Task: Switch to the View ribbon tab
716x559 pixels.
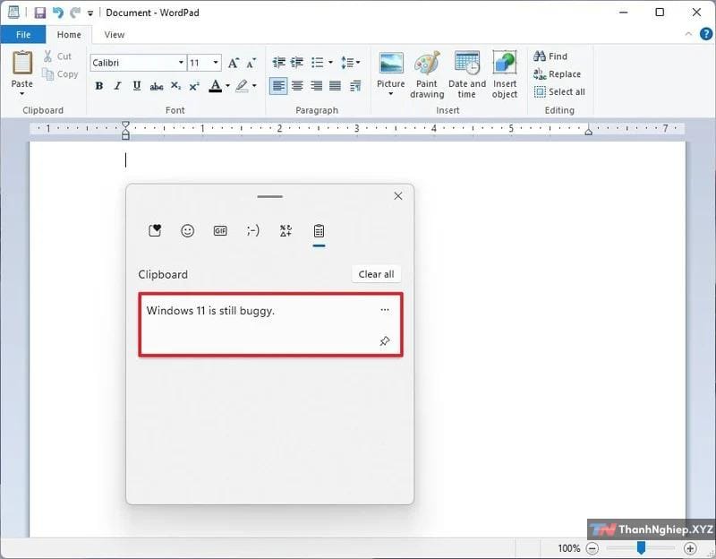Action: 114,35
